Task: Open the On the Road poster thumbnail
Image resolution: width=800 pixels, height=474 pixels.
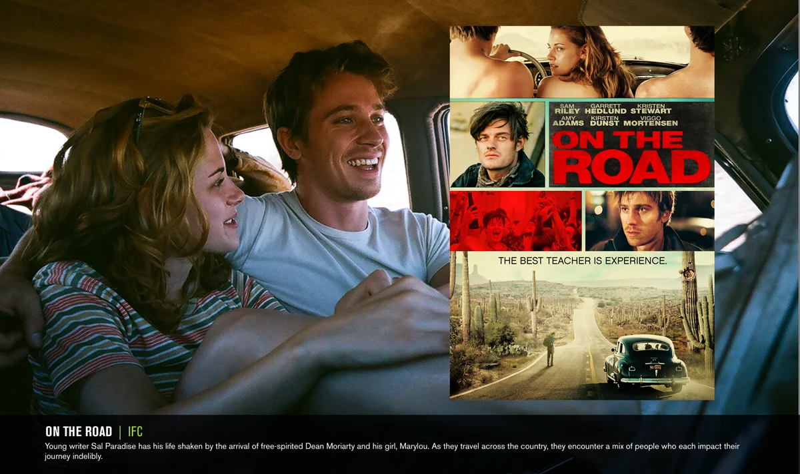Action: pyautogui.click(x=582, y=212)
